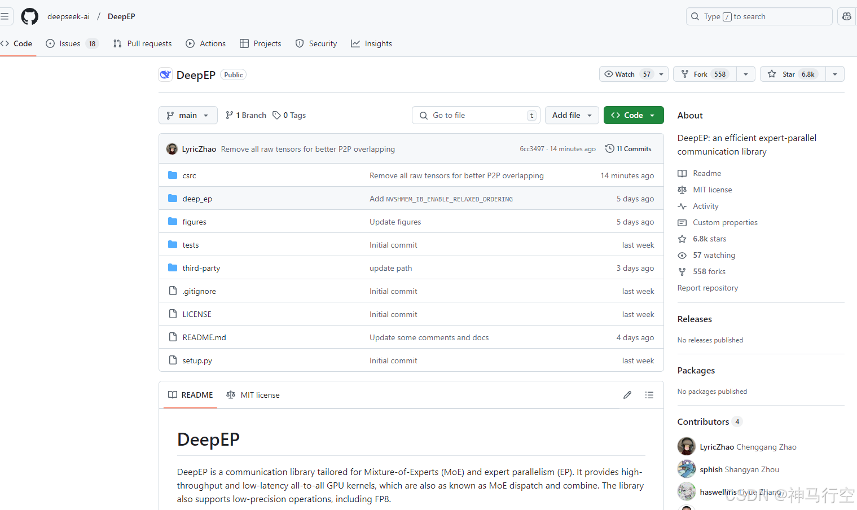Select the README tab
Image resolution: width=857 pixels, height=510 pixels.
(191, 395)
